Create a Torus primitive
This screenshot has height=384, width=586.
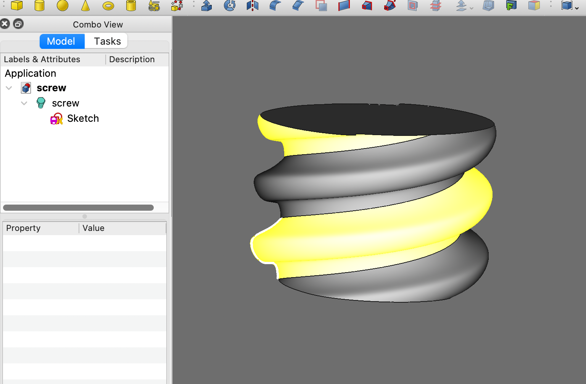108,6
